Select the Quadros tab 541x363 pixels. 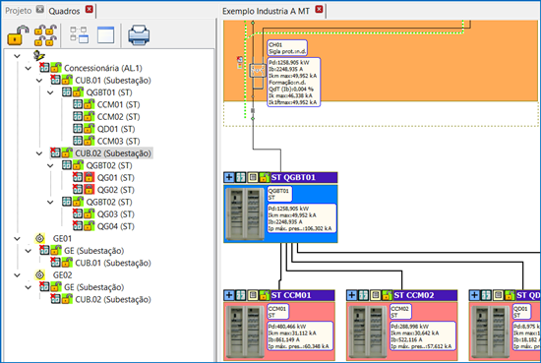tap(64, 11)
